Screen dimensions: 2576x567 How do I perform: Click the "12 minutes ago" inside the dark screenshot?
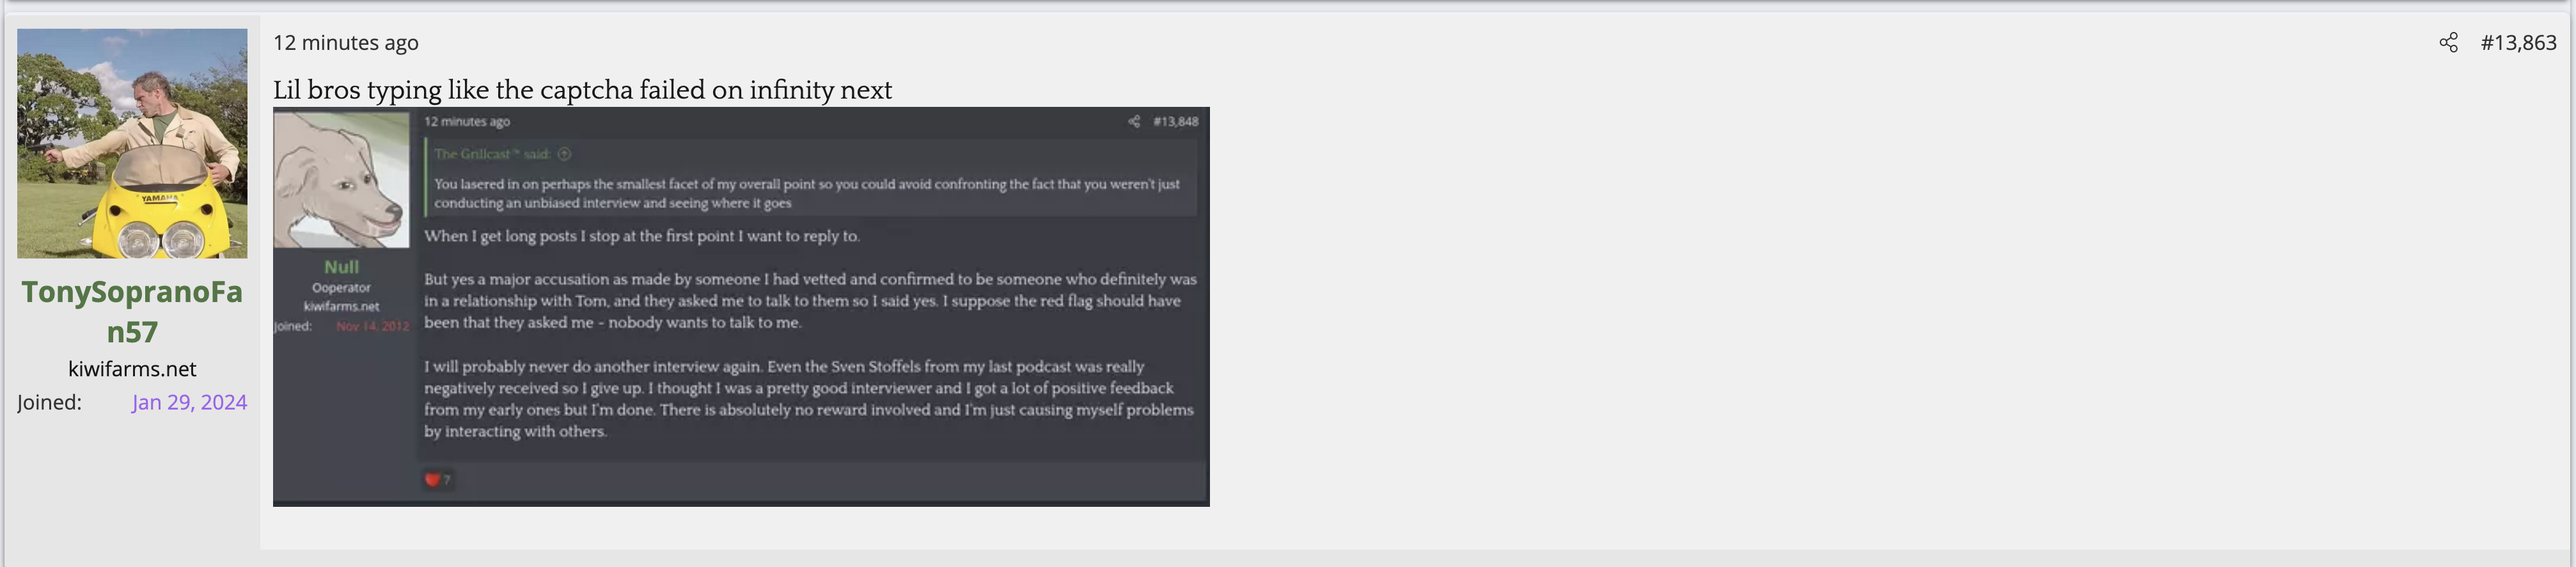click(467, 121)
